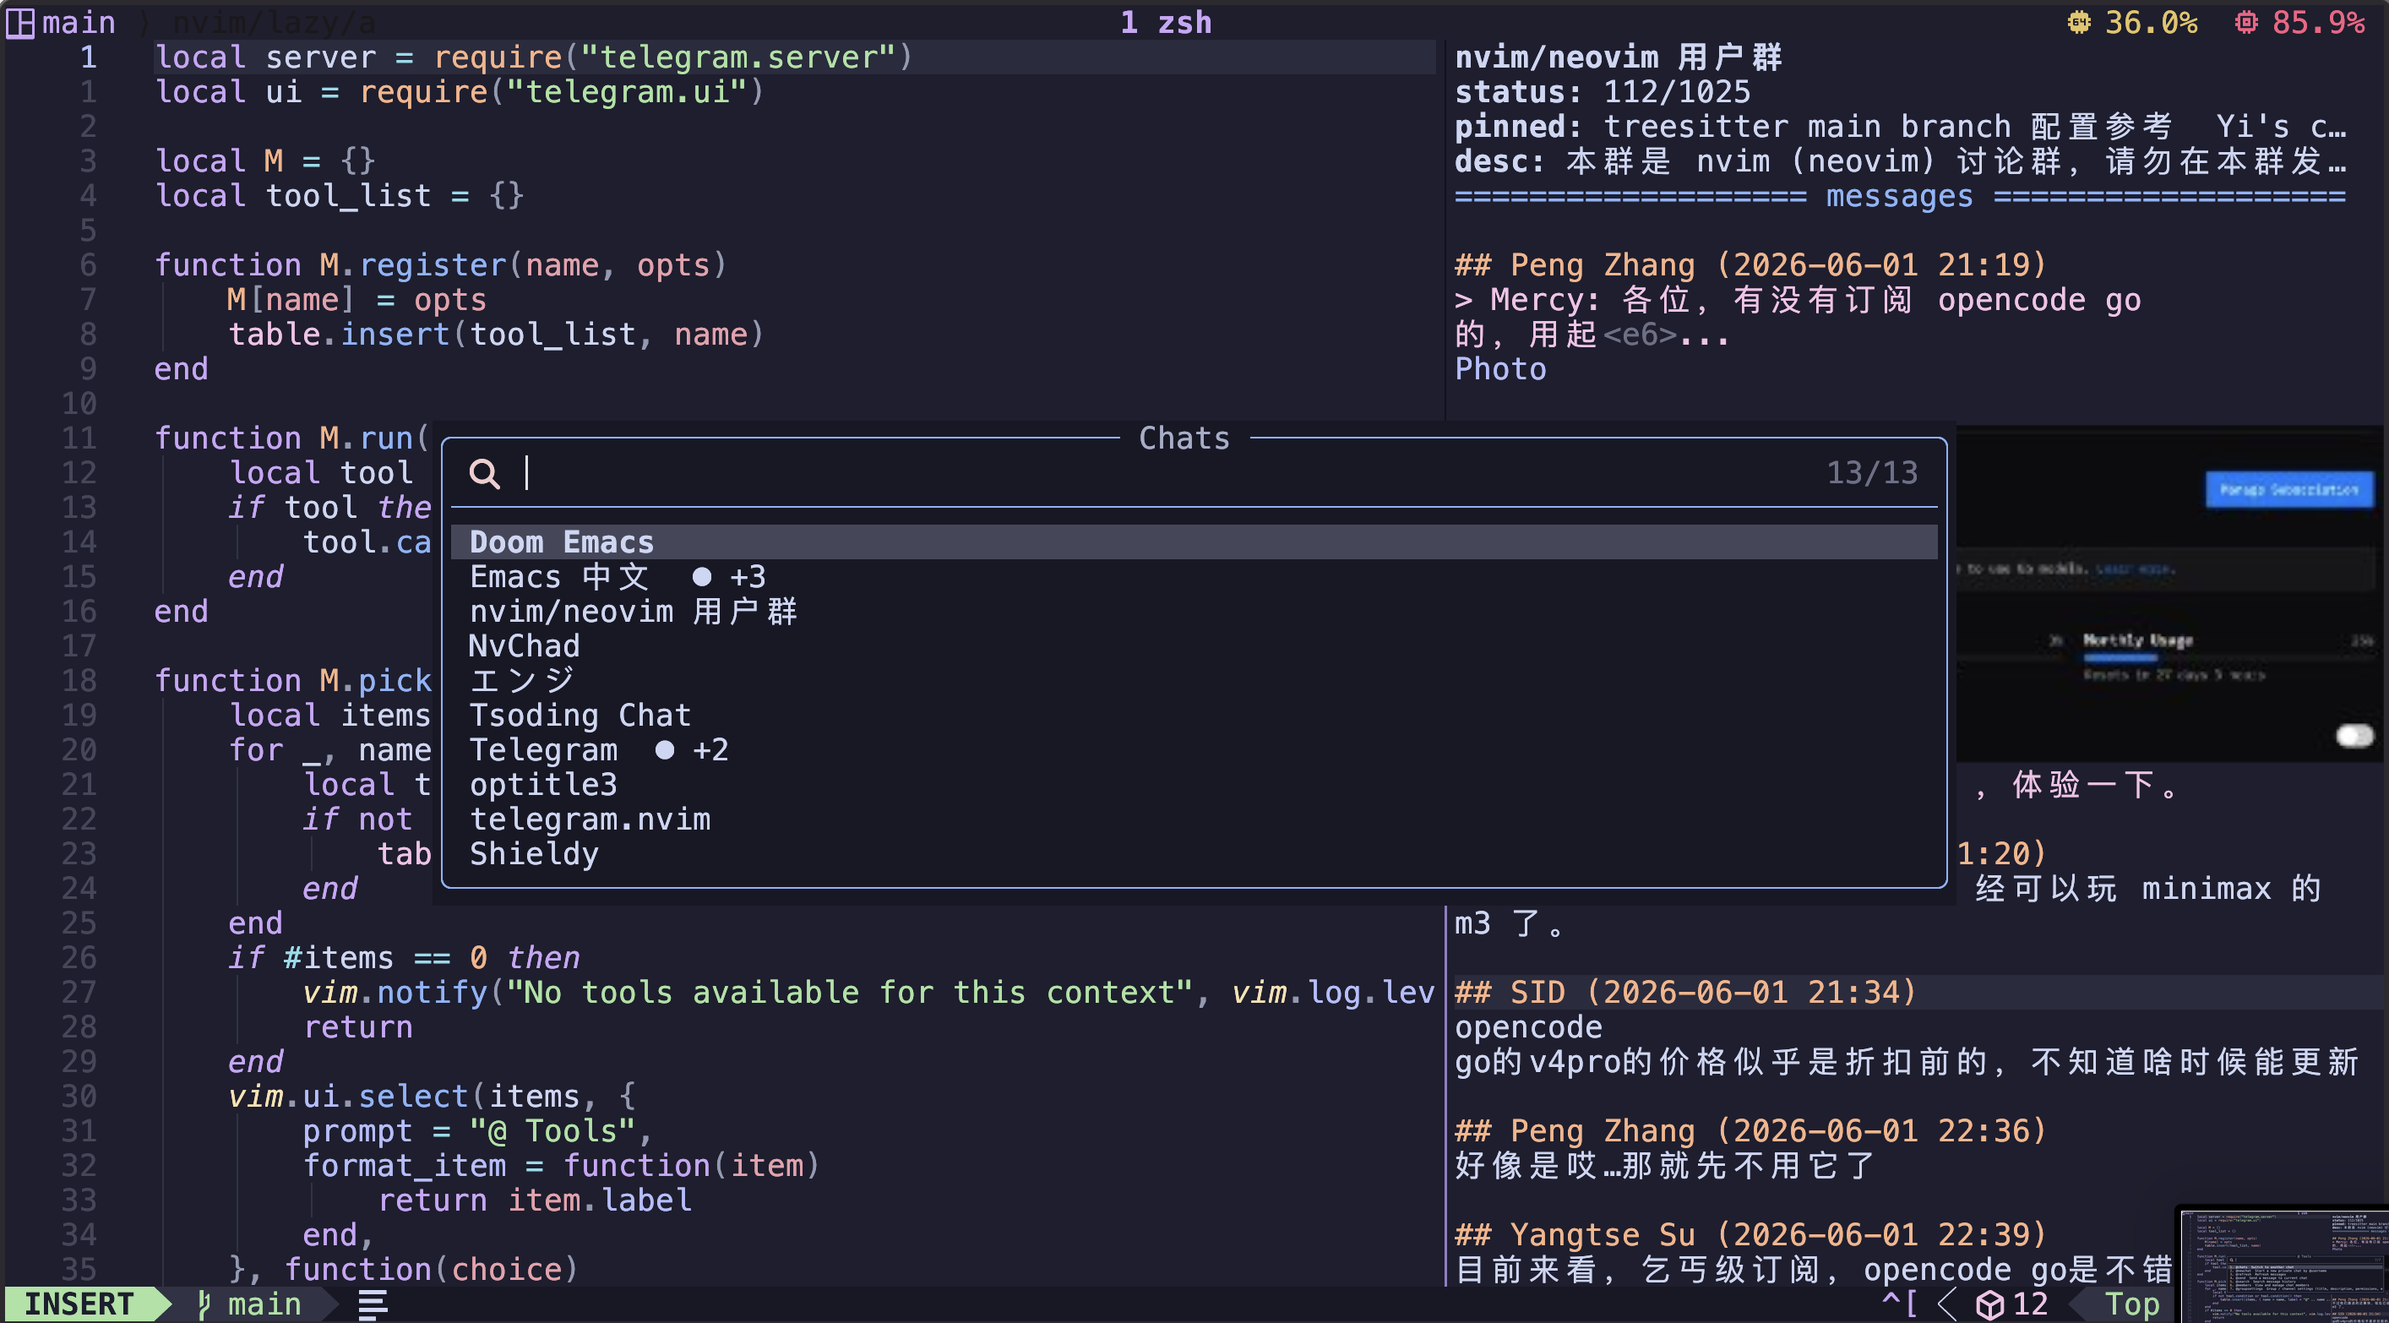This screenshot has width=2389, height=1323.
Task: Click the desc: line in chat header
Action: (1900, 161)
